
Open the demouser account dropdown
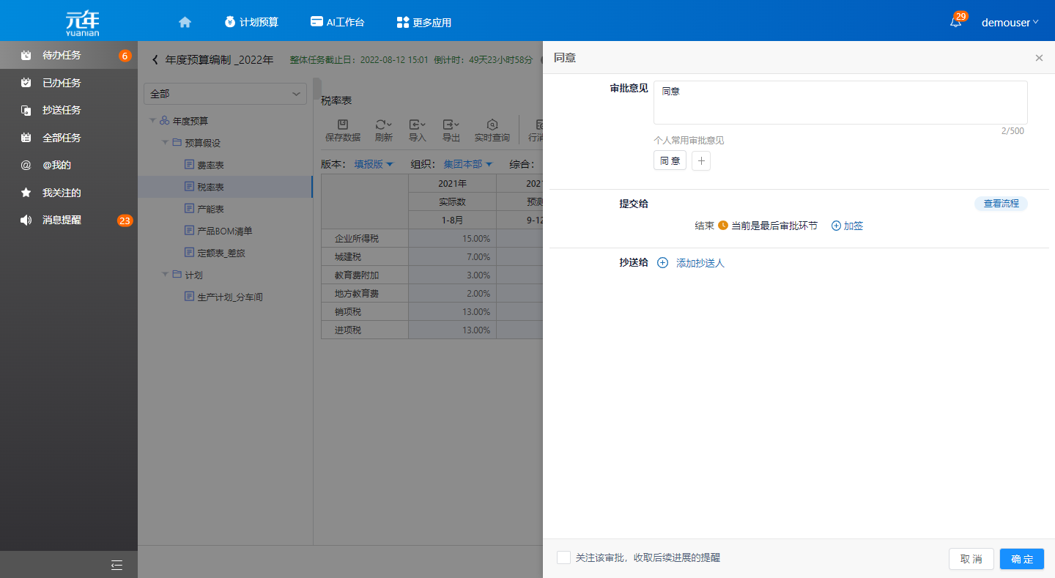point(1010,23)
